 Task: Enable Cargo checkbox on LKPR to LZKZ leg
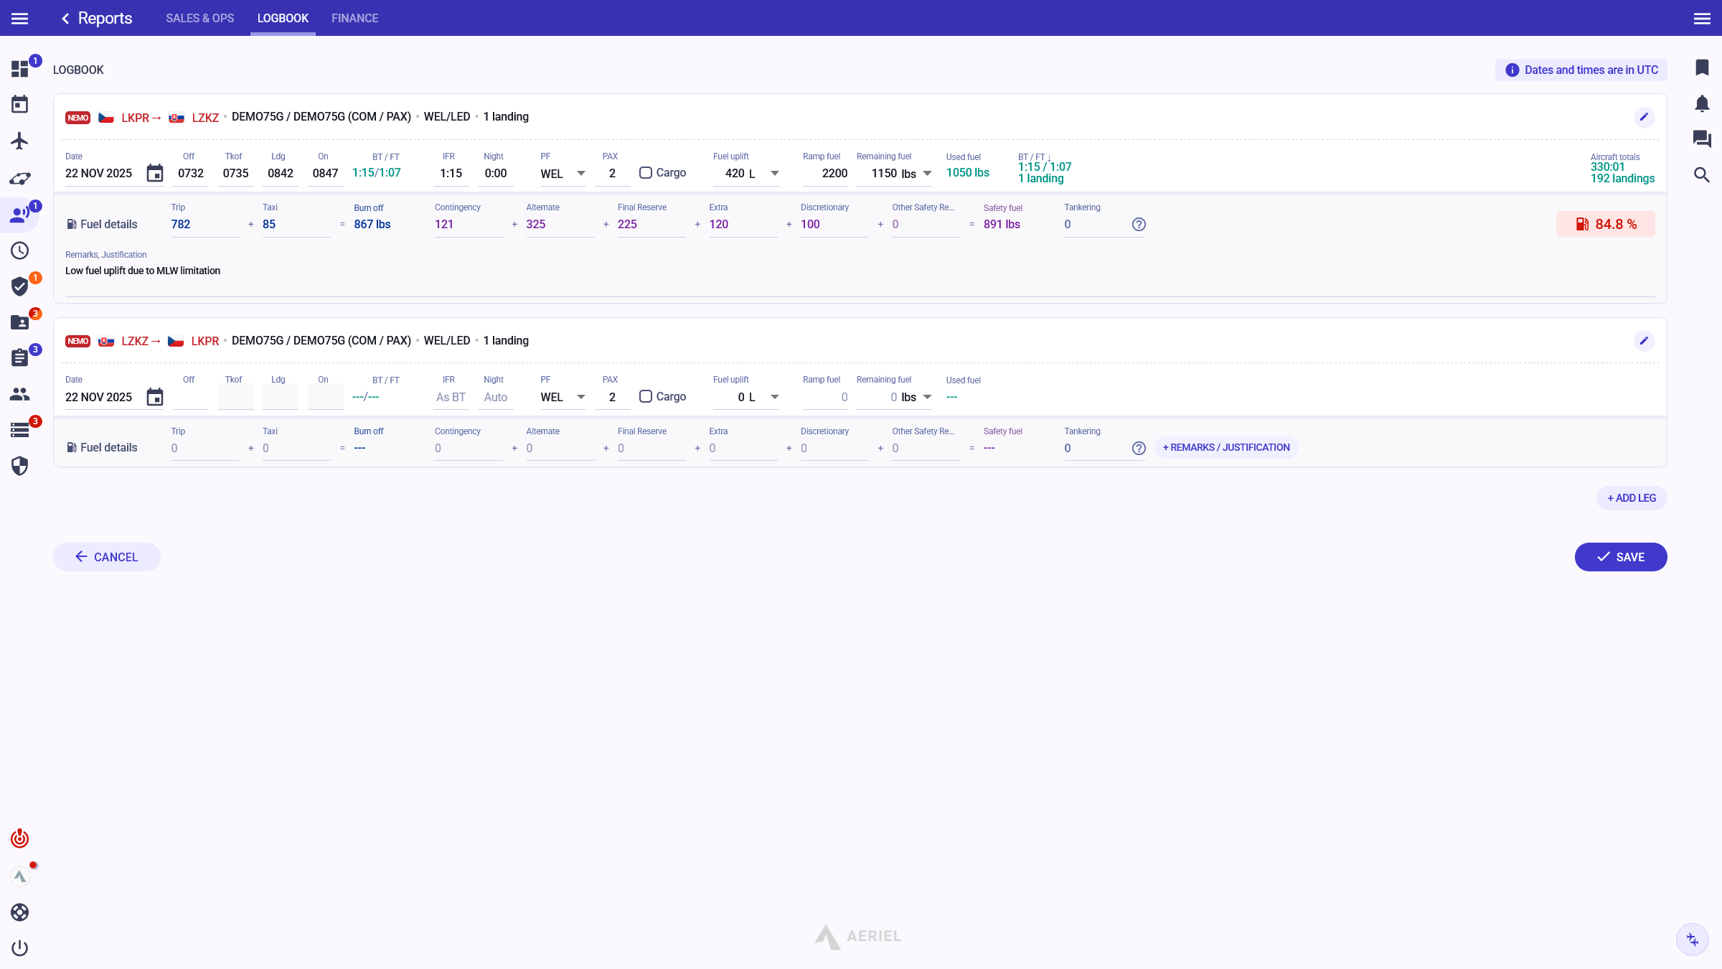coord(646,173)
